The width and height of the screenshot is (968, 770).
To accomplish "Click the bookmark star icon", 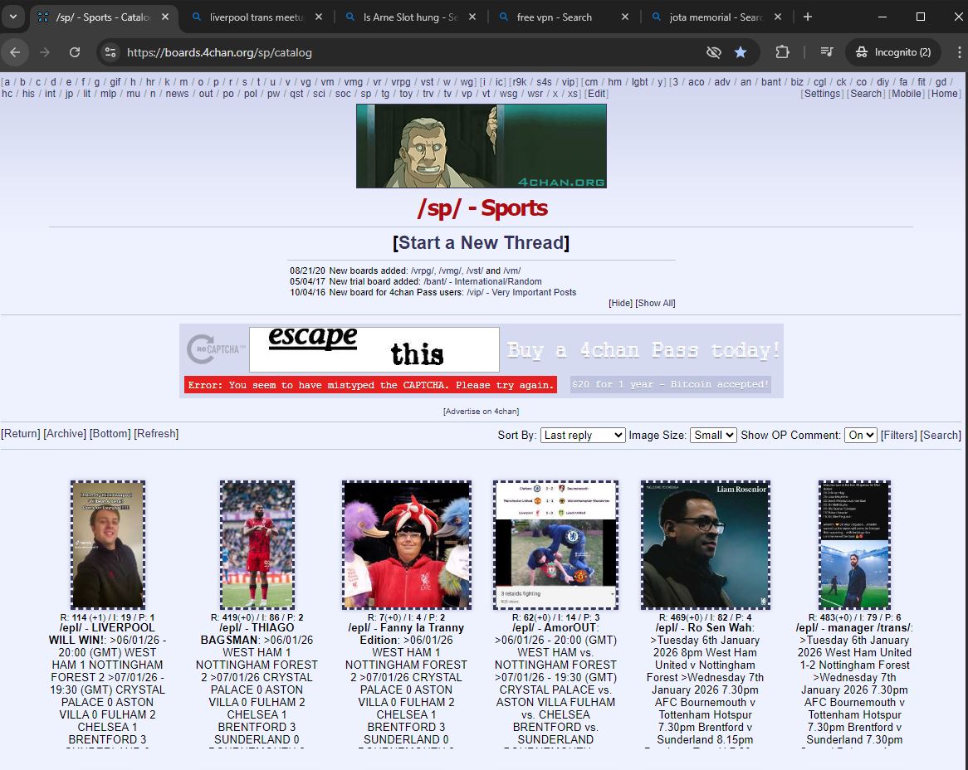I will click(741, 52).
